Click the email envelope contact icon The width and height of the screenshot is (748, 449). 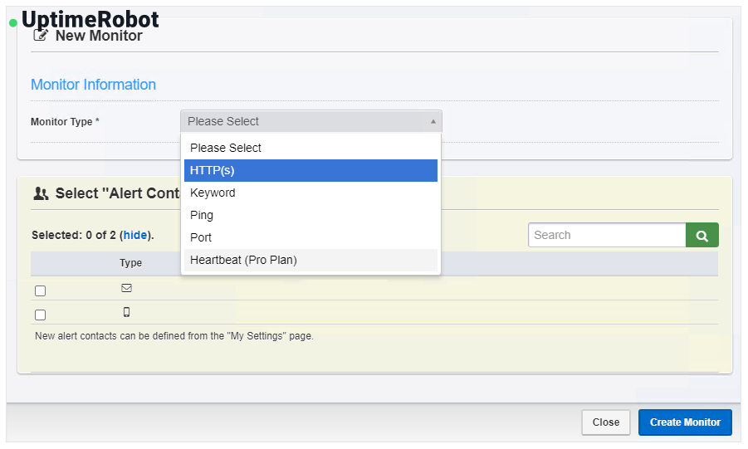[x=127, y=288]
